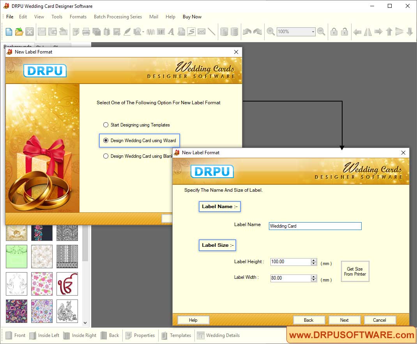The width and height of the screenshot is (417, 344).
Task: Switch to the Inside Left card tab
Action: pyautogui.click(x=44, y=335)
